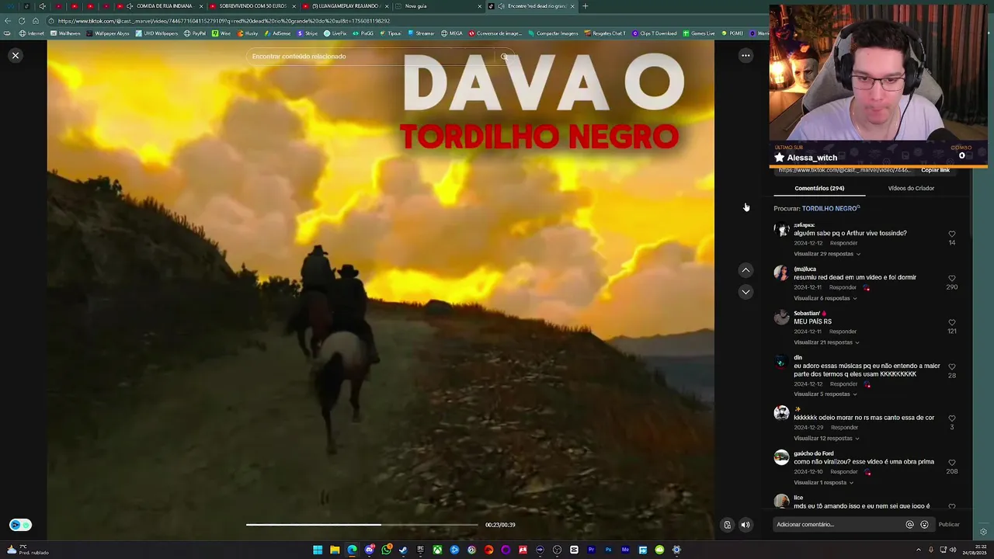Open CapCut from the taskbar

(x=574, y=550)
